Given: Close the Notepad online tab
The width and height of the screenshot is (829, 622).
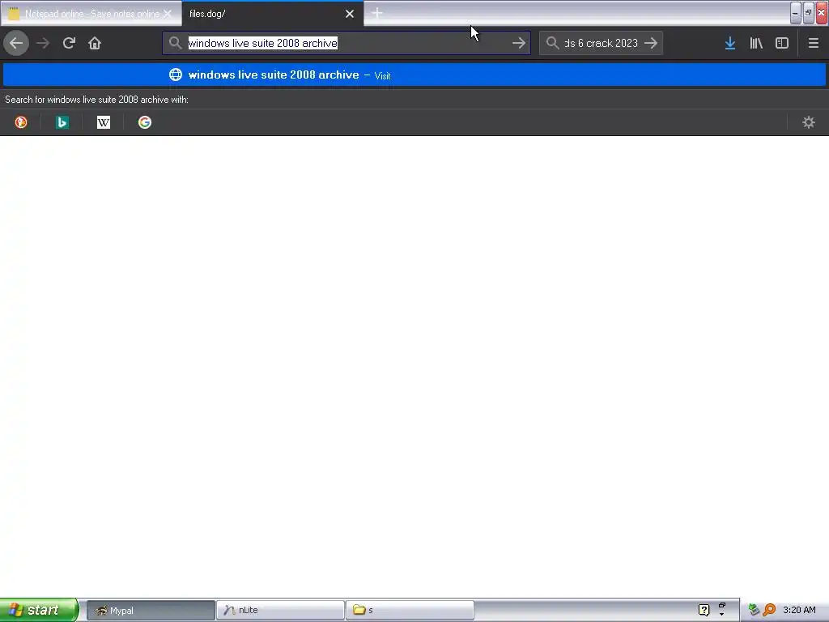Looking at the screenshot, I should tap(168, 14).
